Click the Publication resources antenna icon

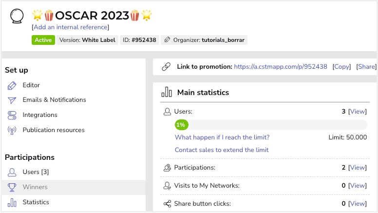coord(12,130)
